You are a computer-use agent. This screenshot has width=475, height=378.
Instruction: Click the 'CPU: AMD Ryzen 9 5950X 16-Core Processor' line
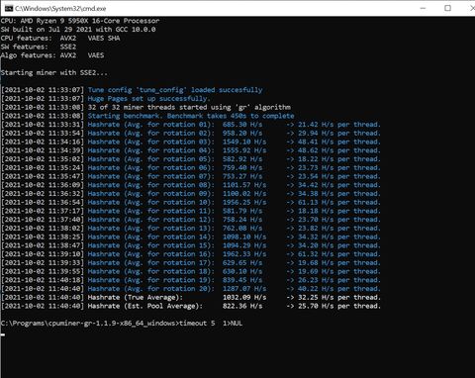click(x=80, y=21)
